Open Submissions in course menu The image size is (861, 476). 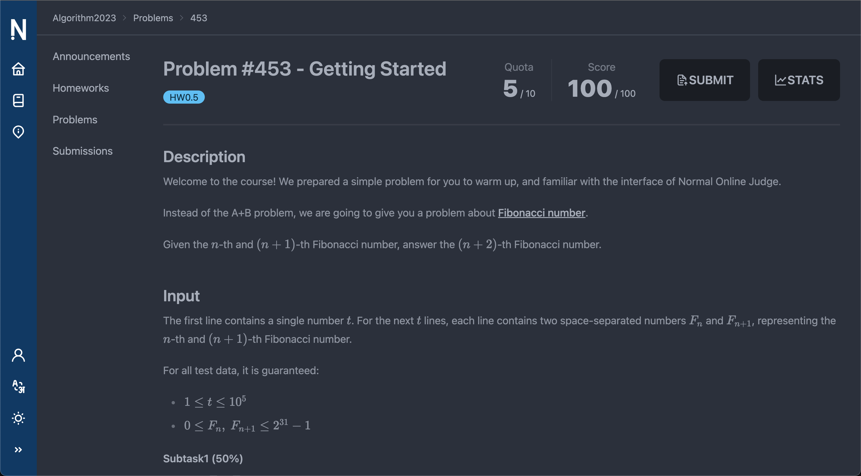[83, 151]
